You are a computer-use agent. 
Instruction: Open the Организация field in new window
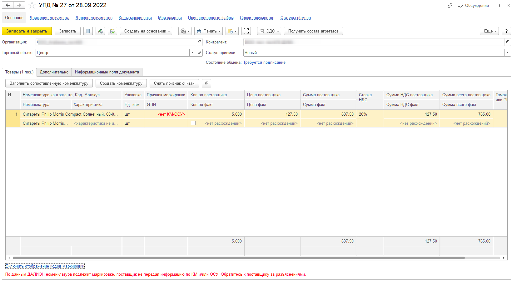coord(199,42)
